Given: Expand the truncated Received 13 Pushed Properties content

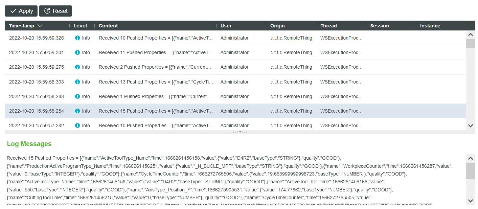Looking at the screenshot, I should coord(156,82).
